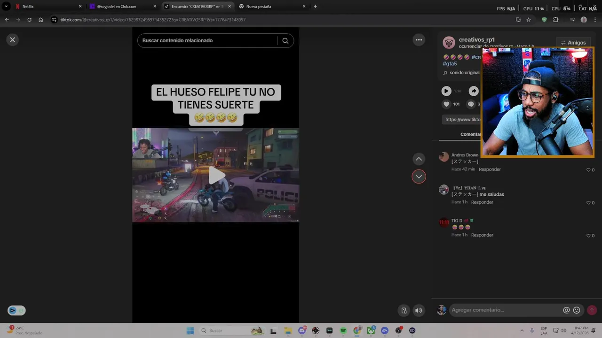Click the install app icon in address bar
Image resolution: width=602 pixels, height=338 pixels.
[x=518, y=20]
